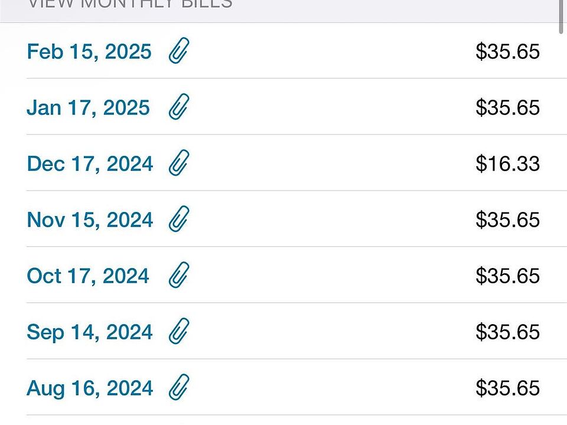Screen dimensions: 567x425
Task: View the Dec 17, 2024 bill
Action: [90, 164]
